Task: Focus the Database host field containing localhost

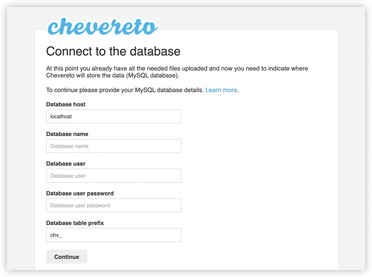Action: [114, 116]
